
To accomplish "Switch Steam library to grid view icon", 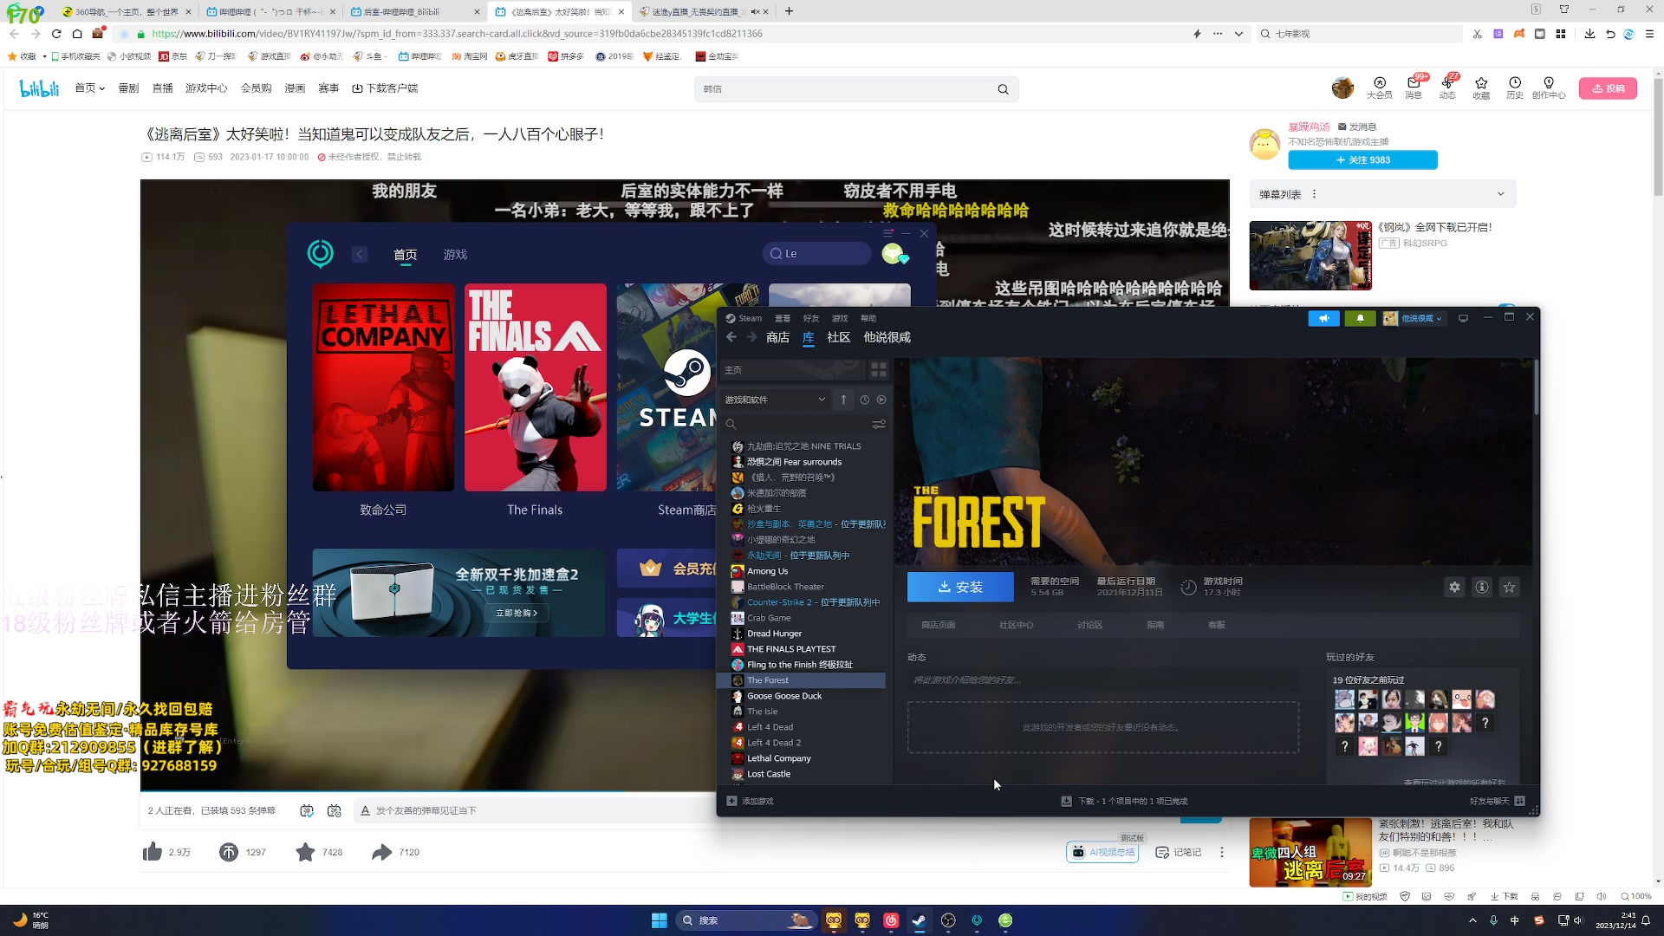I will 879,370.
